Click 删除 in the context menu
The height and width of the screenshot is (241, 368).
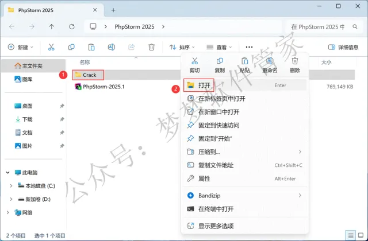click(x=295, y=65)
